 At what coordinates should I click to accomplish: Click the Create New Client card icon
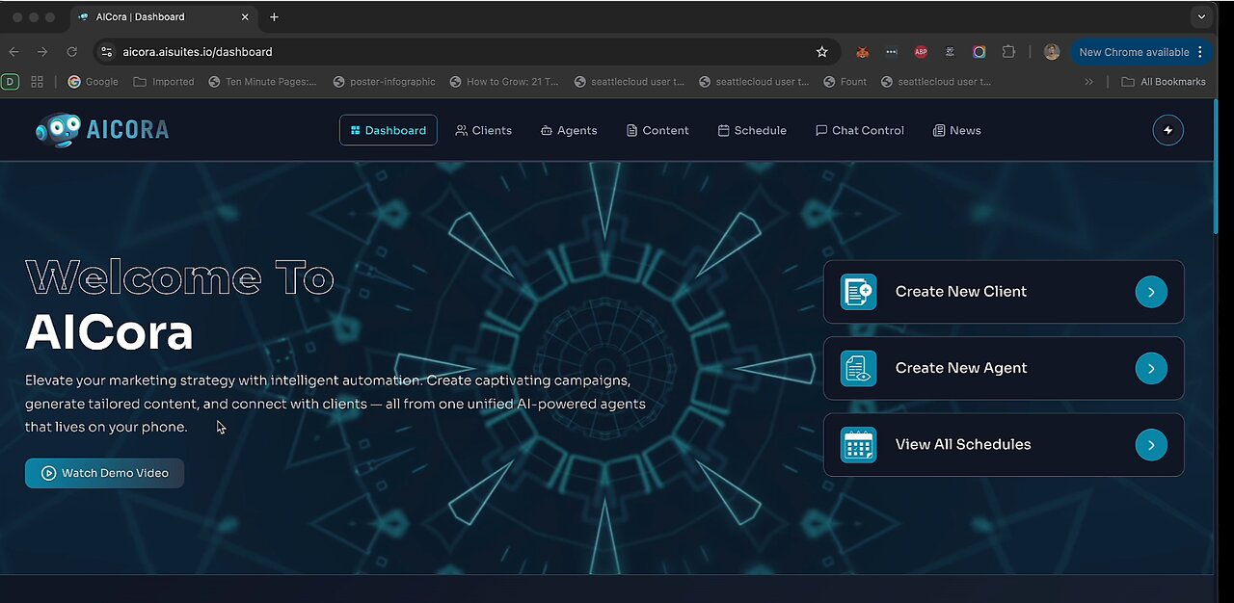point(858,292)
